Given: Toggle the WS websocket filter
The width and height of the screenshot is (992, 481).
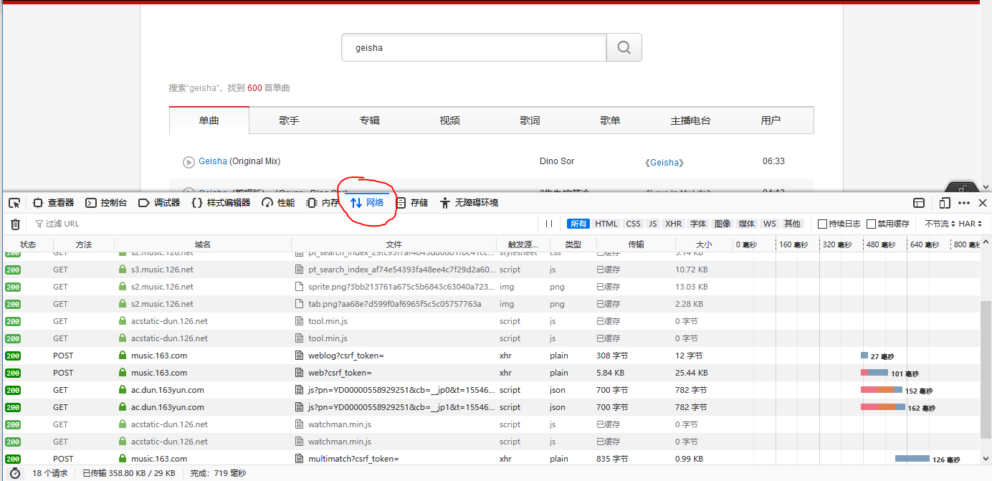Looking at the screenshot, I should (769, 224).
